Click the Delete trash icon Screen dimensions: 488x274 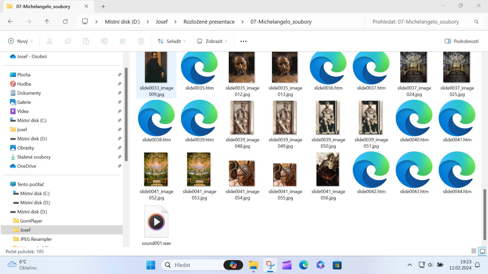[141, 41]
